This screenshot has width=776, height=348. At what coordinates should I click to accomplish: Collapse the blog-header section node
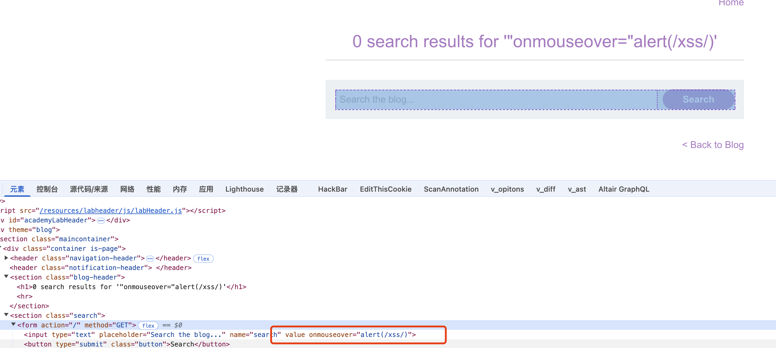6,277
